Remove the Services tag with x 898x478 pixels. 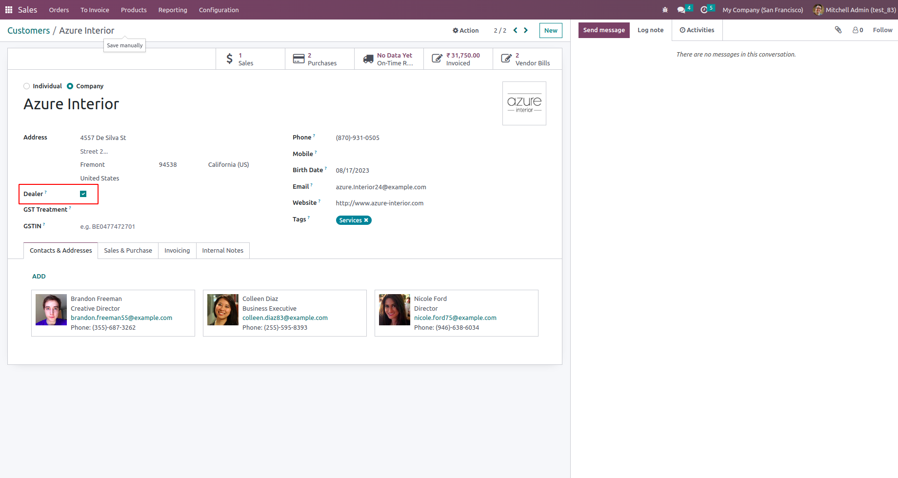[x=366, y=220]
